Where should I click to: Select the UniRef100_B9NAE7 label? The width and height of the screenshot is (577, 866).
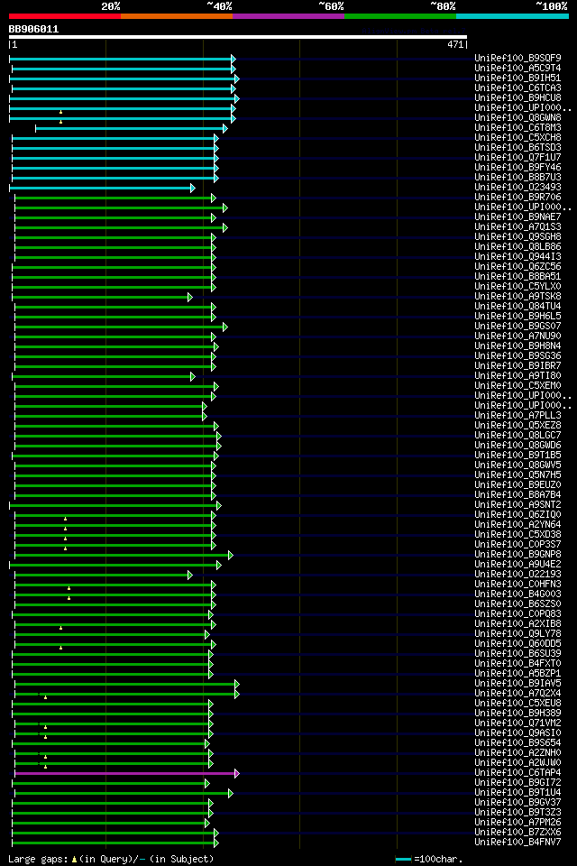517,217
